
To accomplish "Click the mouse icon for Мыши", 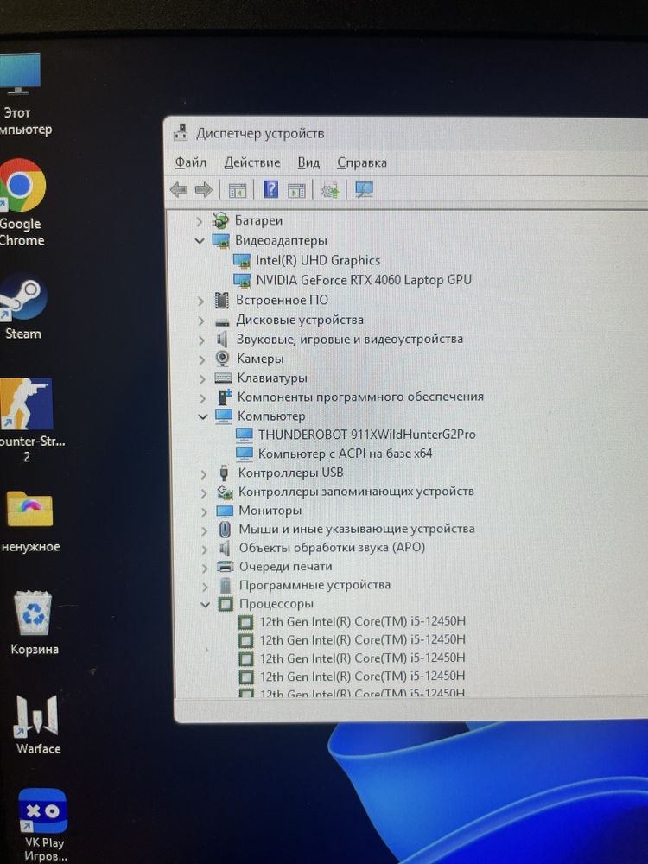I will [225, 530].
